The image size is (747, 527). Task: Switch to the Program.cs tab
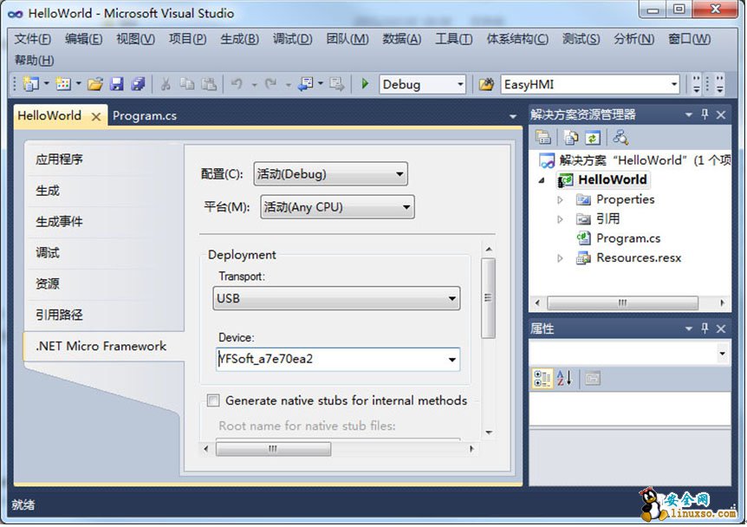point(145,116)
